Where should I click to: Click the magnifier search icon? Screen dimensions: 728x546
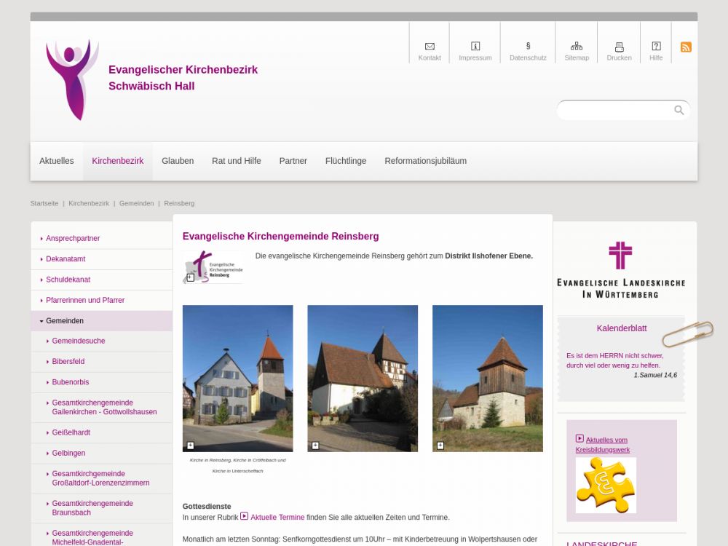[678, 110]
